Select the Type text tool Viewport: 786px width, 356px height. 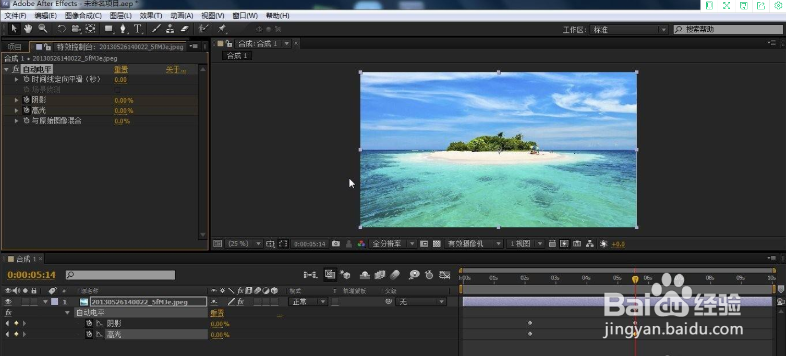pos(138,29)
